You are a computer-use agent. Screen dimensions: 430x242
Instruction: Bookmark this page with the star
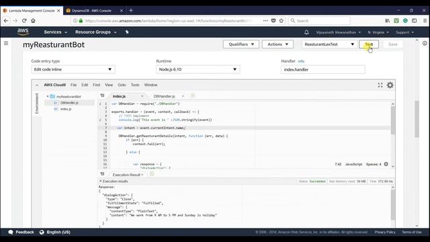[x=282, y=21]
